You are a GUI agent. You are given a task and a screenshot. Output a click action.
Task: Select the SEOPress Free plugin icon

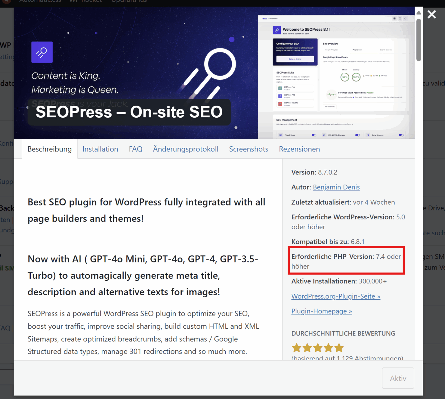pos(280,88)
